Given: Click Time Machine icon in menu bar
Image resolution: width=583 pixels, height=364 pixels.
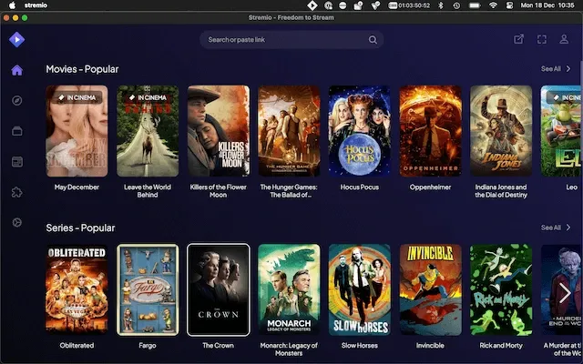Looking at the screenshot, I should [x=456, y=5].
